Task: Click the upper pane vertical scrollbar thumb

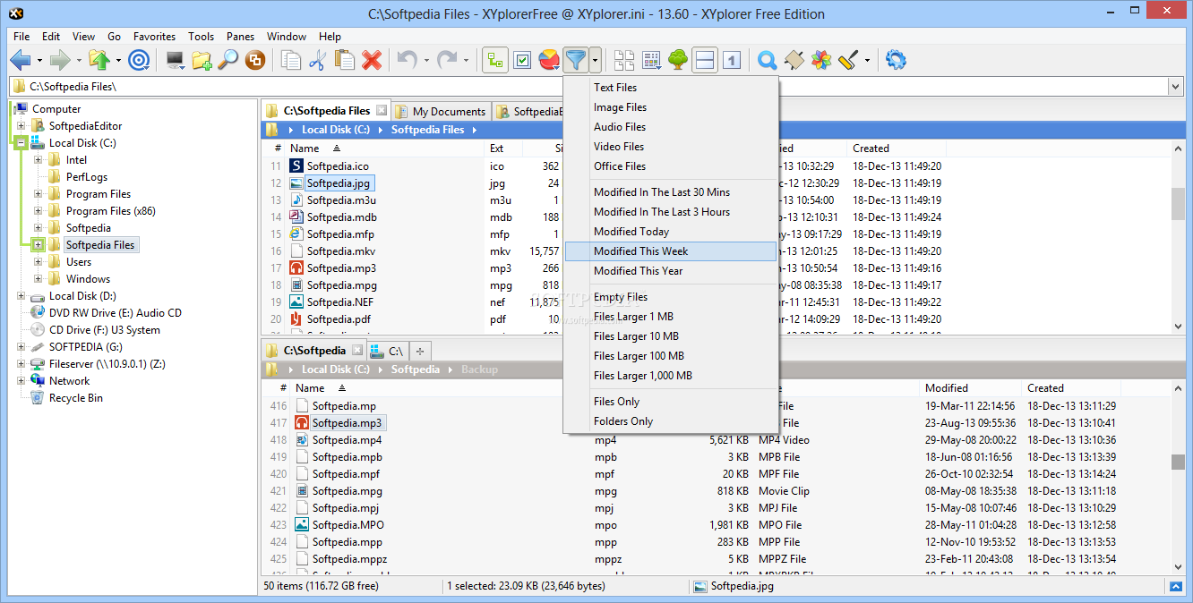Action: (x=1178, y=203)
